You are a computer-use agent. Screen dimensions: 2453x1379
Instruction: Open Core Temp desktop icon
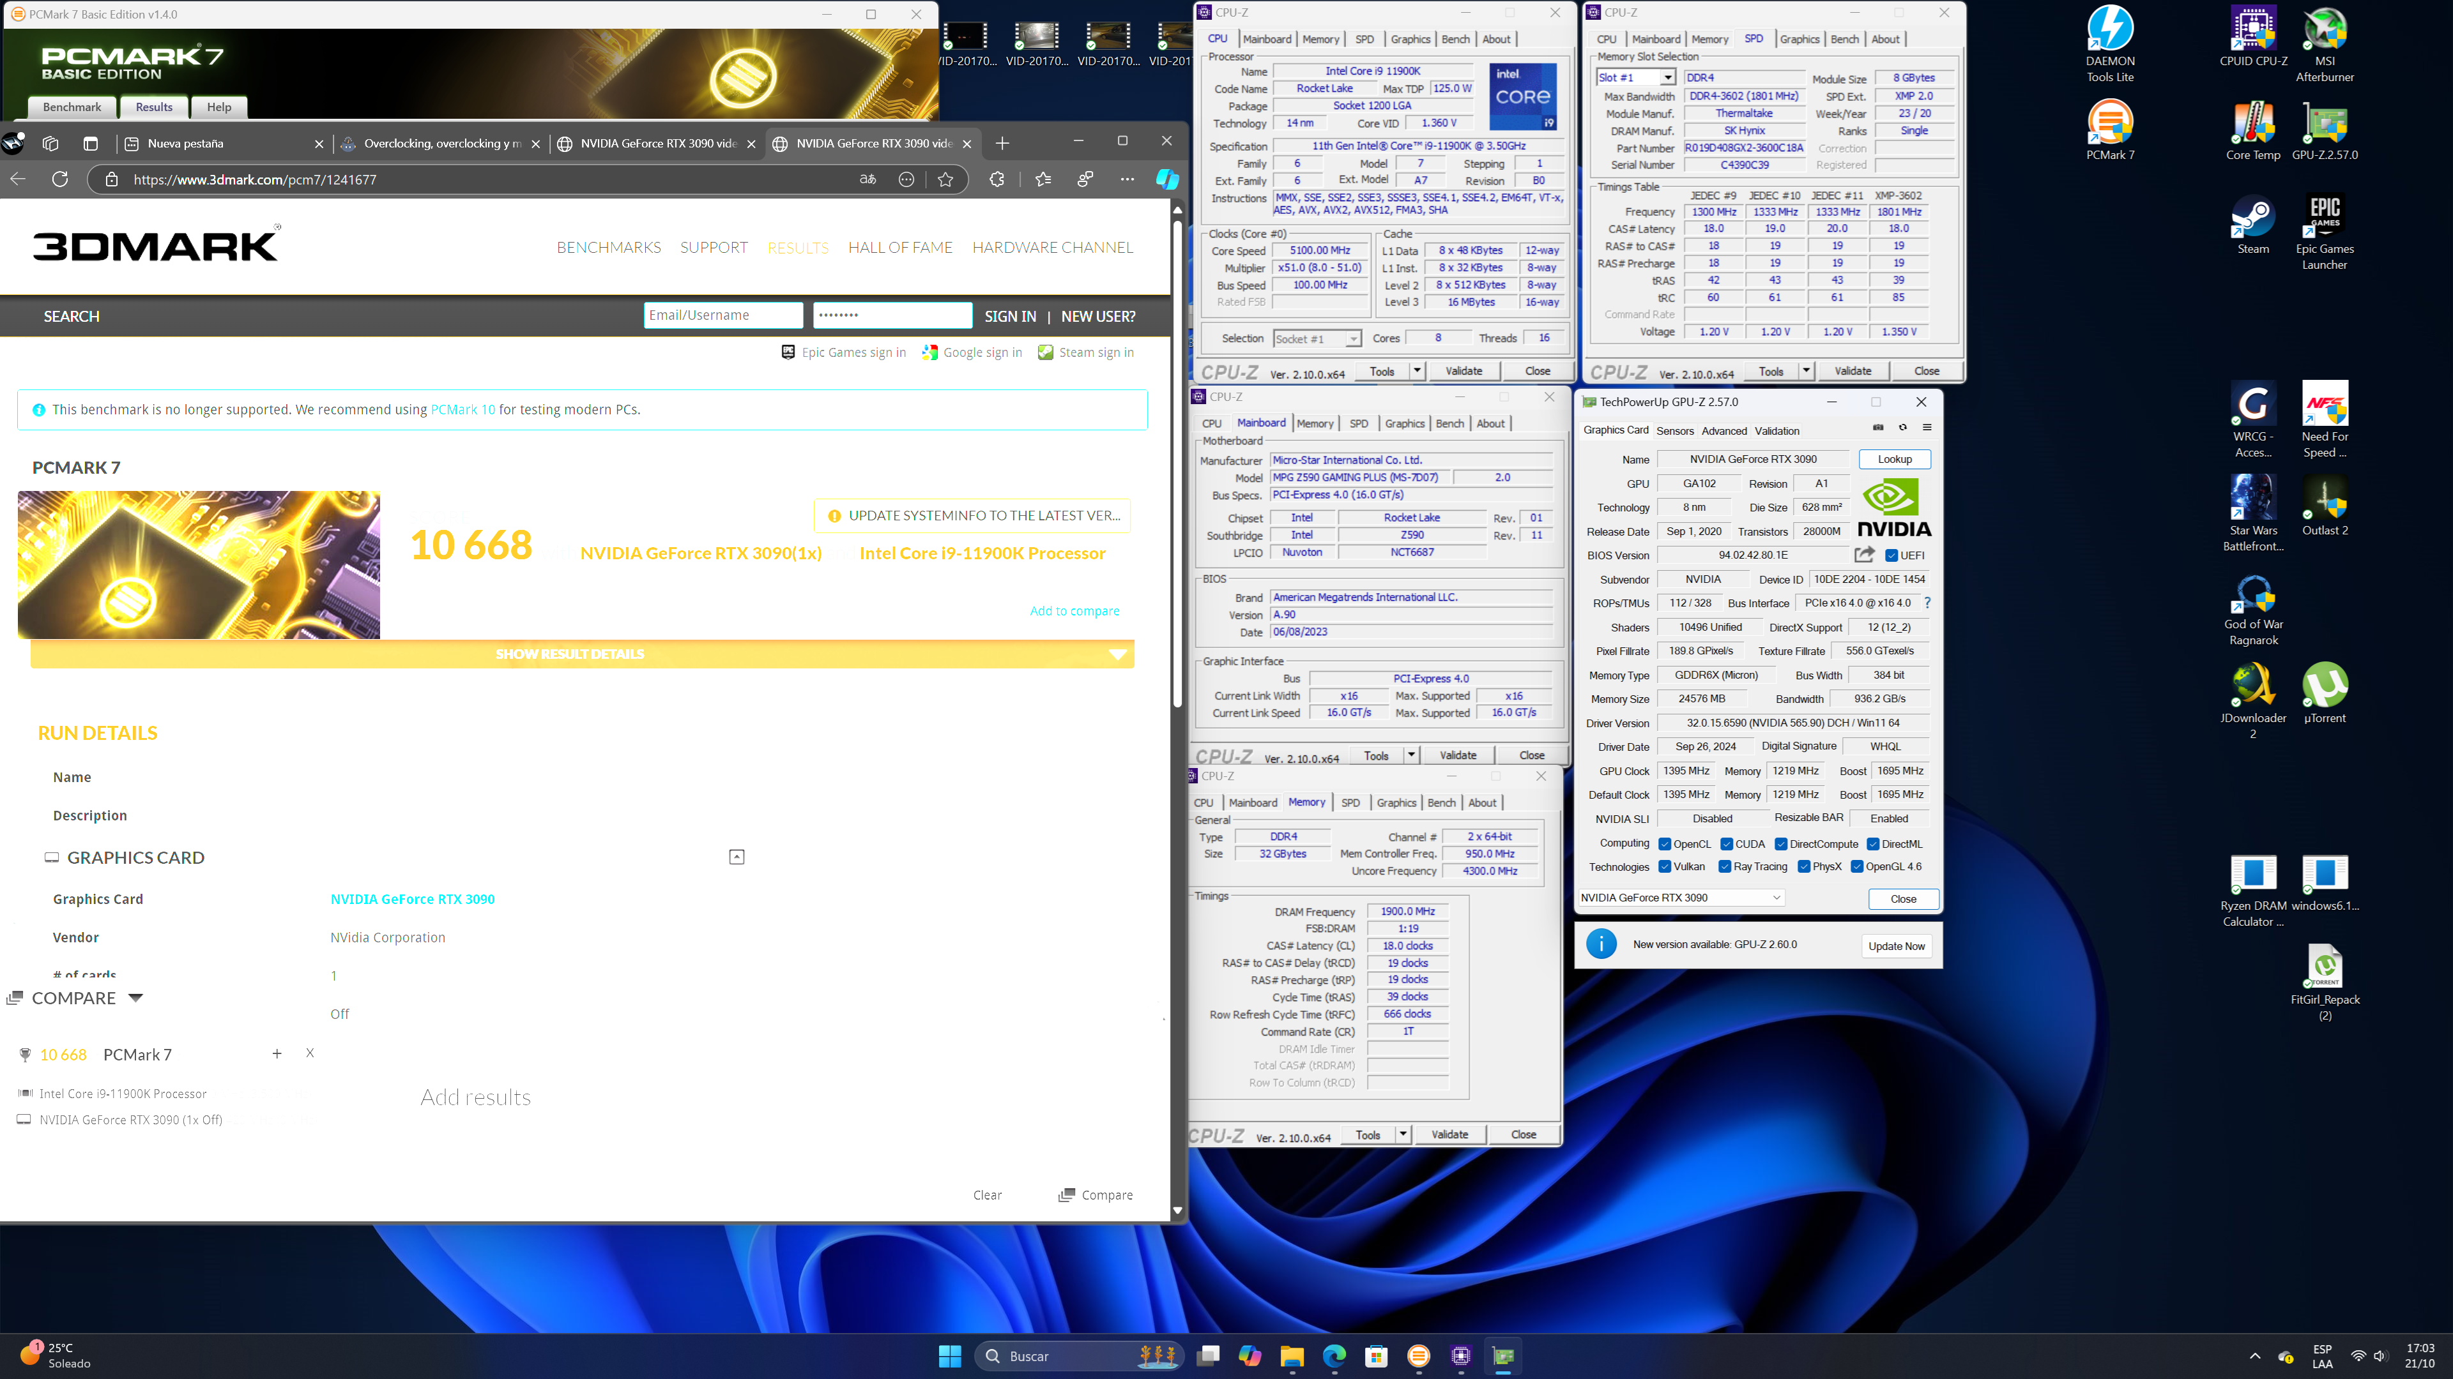click(x=2253, y=130)
